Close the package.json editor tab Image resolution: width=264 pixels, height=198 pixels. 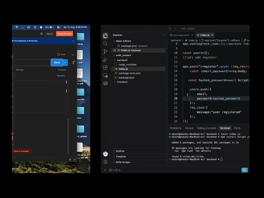coord(192,35)
